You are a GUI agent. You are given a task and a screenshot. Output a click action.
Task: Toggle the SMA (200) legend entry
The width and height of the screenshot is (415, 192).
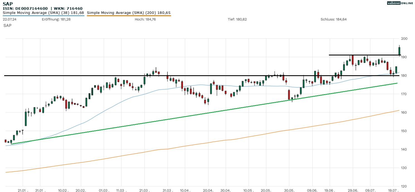[129, 13]
